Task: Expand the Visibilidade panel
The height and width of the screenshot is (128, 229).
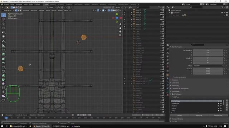Action: pos(175,91)
